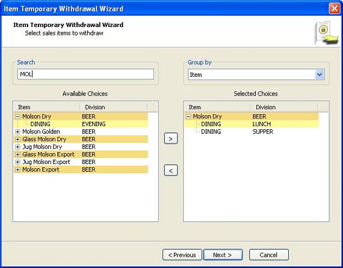Viewport: 343px width, 268px height.
Task: Click the wizard document icon in header
Action: (x=326, y=33)
